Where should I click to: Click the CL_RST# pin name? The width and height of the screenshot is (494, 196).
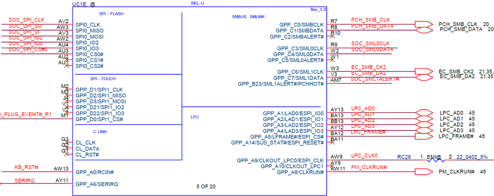click(87, 155)
